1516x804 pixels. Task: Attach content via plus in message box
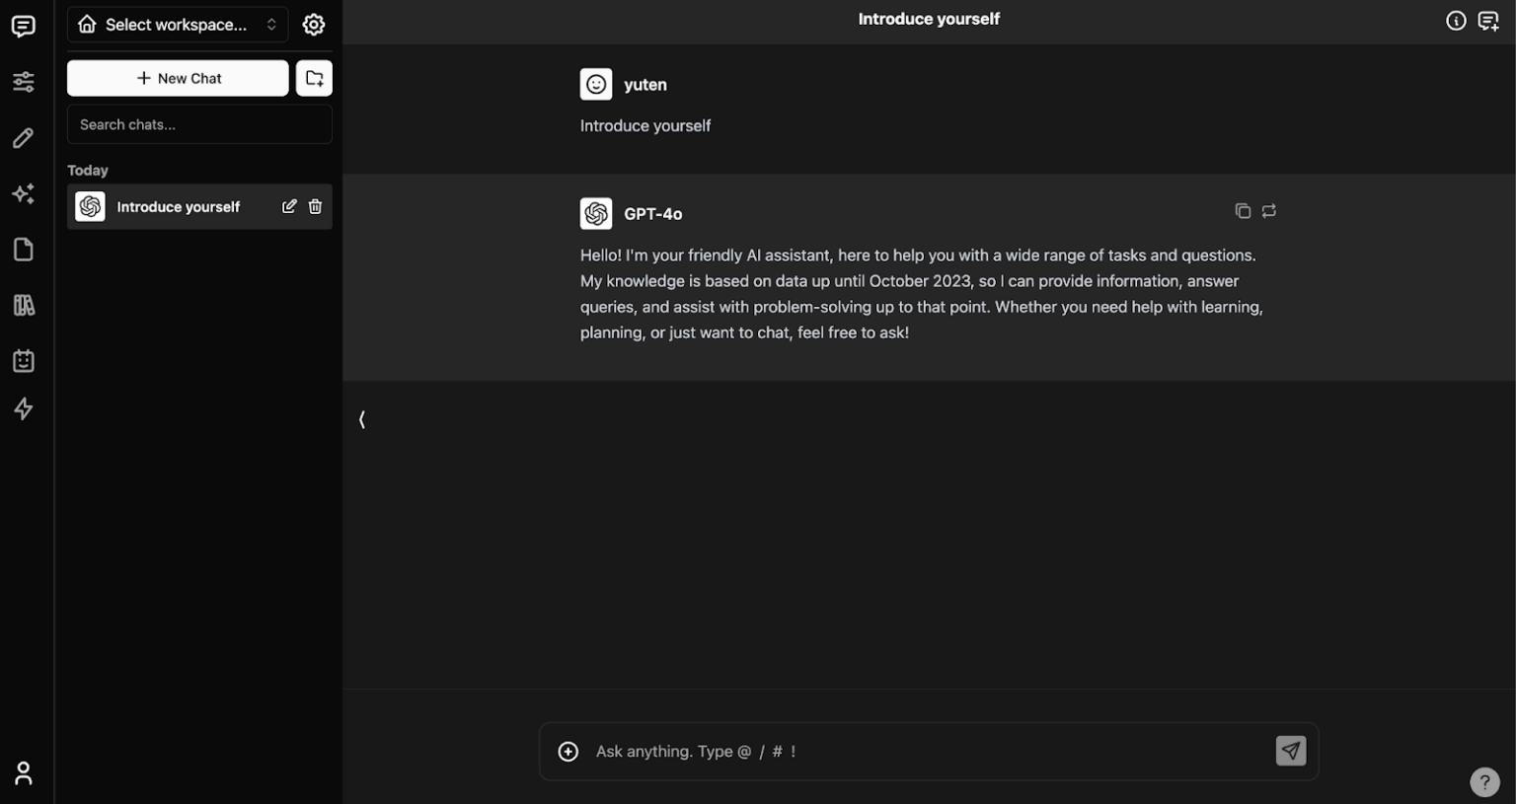(x=568, y=751)
